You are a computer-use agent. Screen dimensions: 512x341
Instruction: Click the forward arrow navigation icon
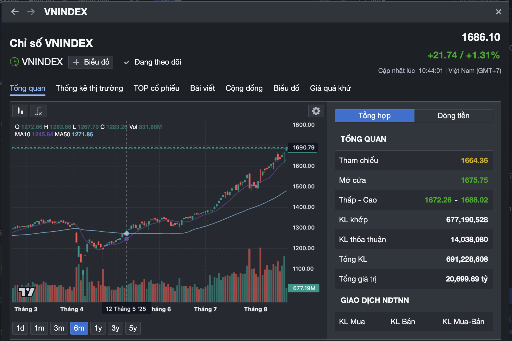click(x=31, y=12)
